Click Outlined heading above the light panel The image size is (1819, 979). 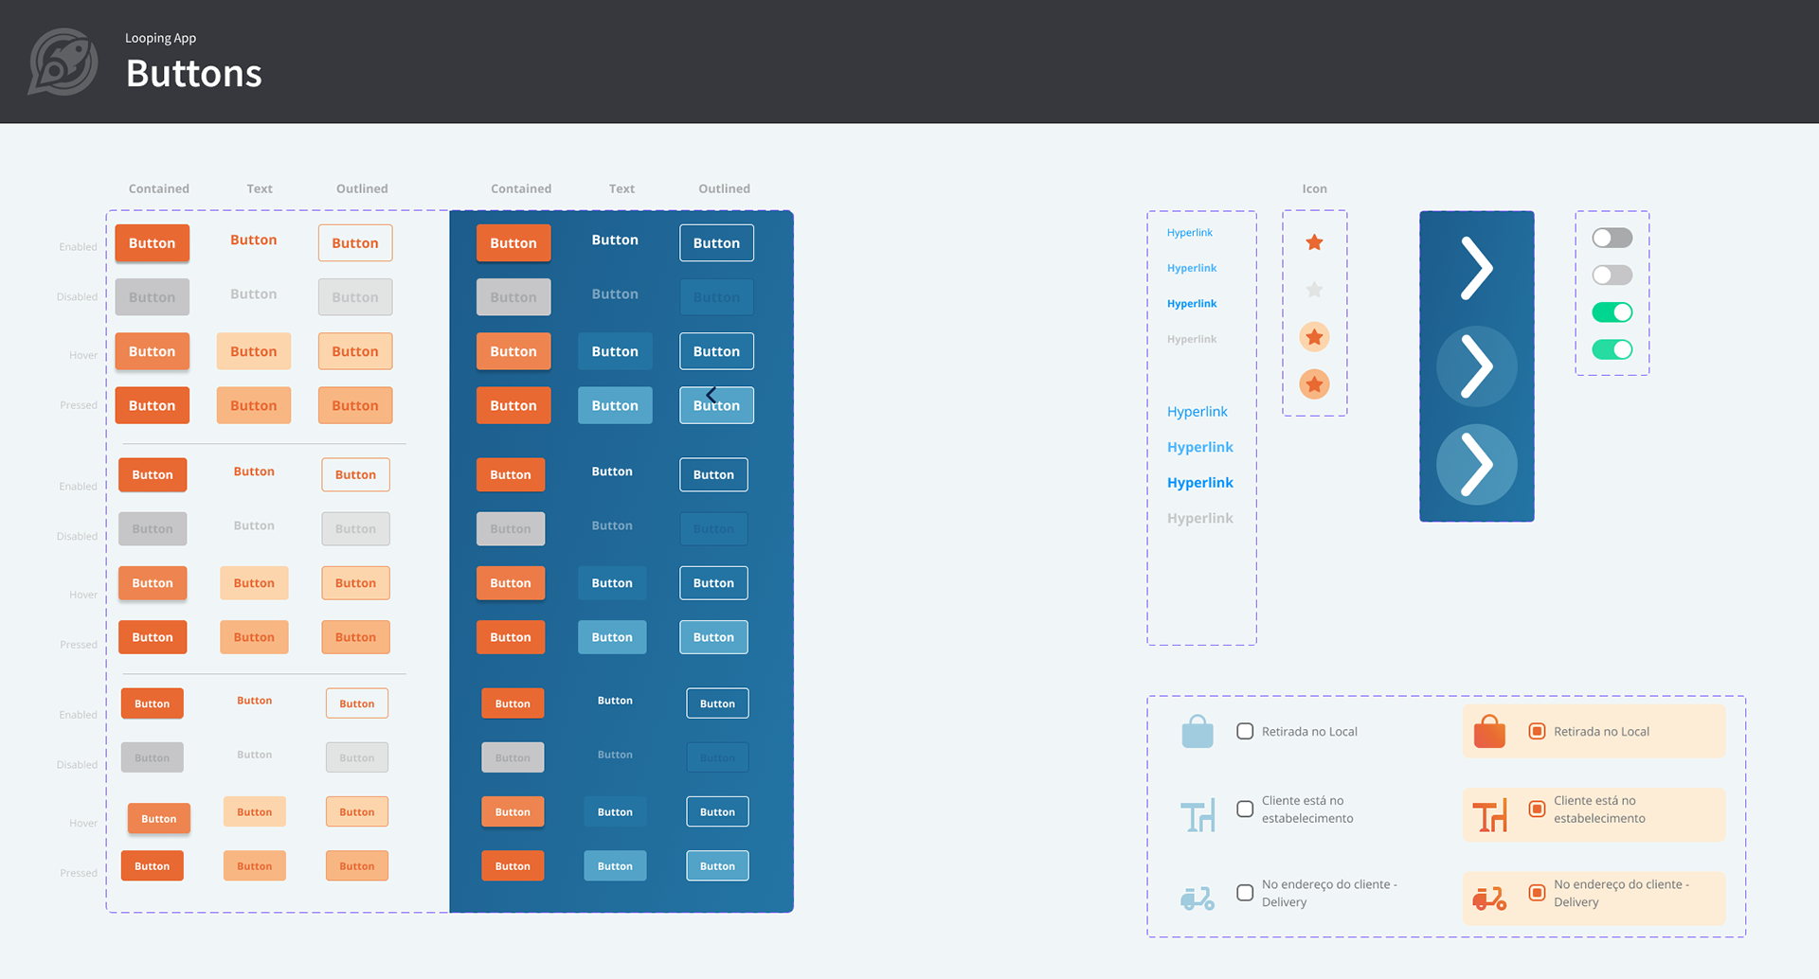click(x=362, y=188)
